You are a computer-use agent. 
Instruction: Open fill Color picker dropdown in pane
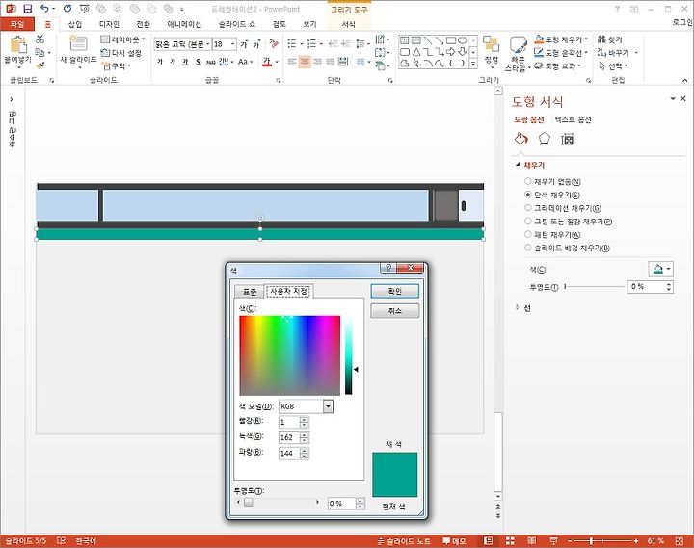coord(661,269)
